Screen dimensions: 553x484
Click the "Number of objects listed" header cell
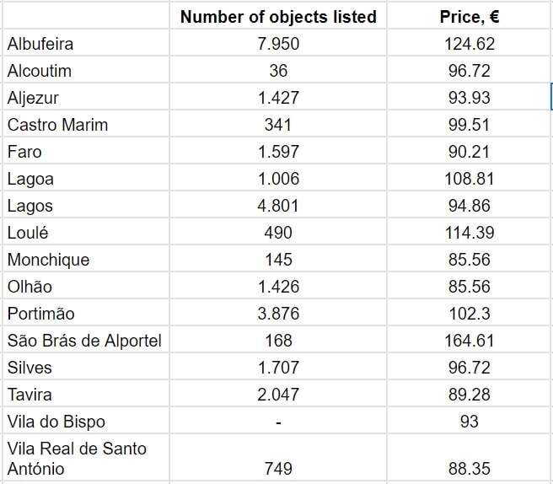(278, 17)
